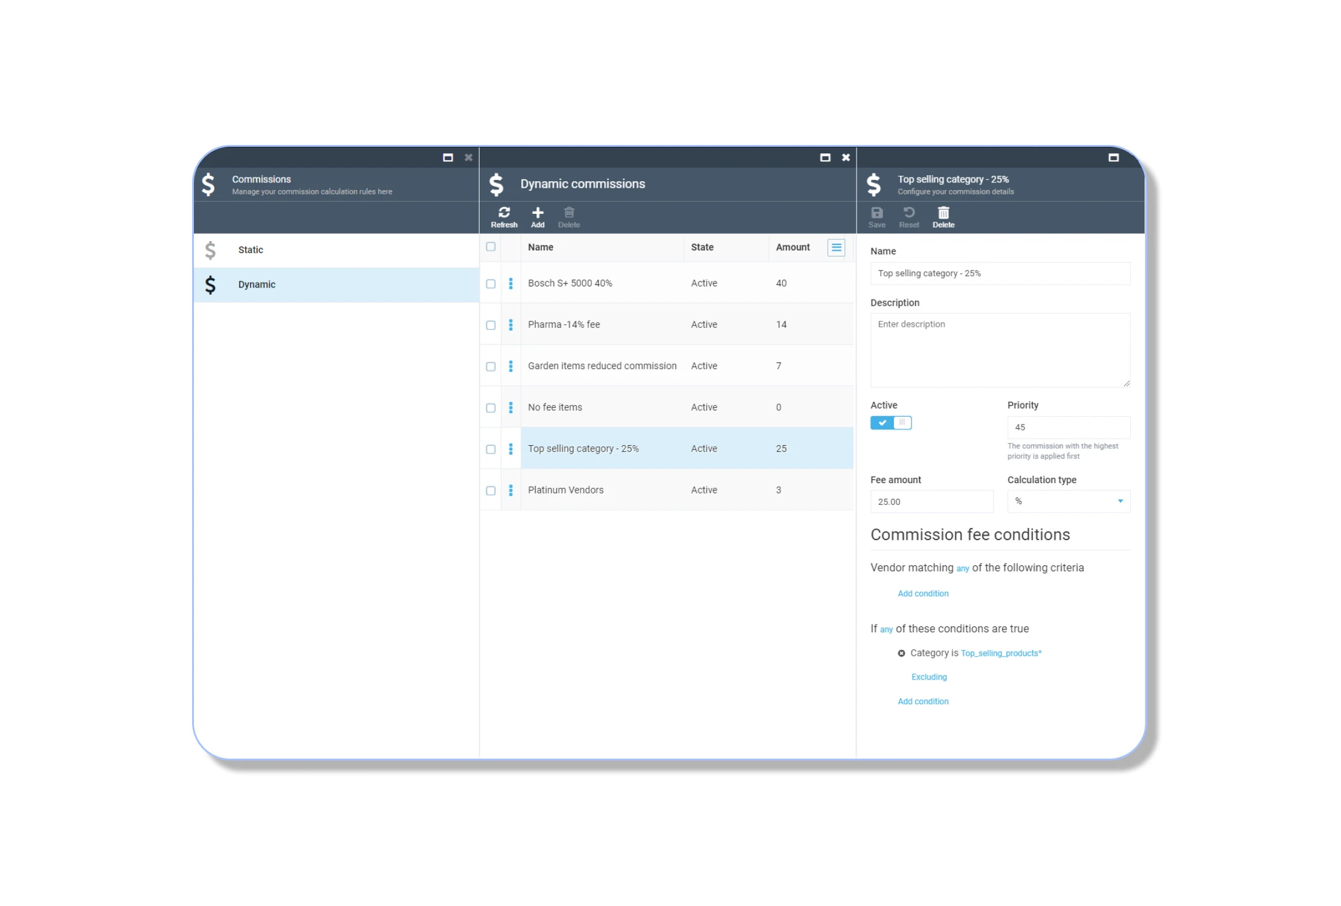Viewport: 1341px width, 906px height.
Task: Change 'any' in If conditions are true
Action: coord(886,630)
